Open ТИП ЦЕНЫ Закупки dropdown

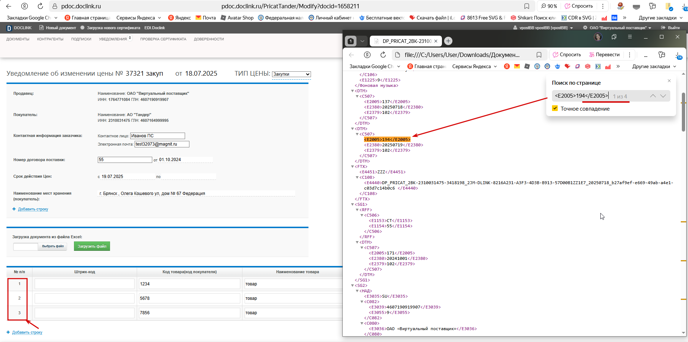(x=291, y=74)
